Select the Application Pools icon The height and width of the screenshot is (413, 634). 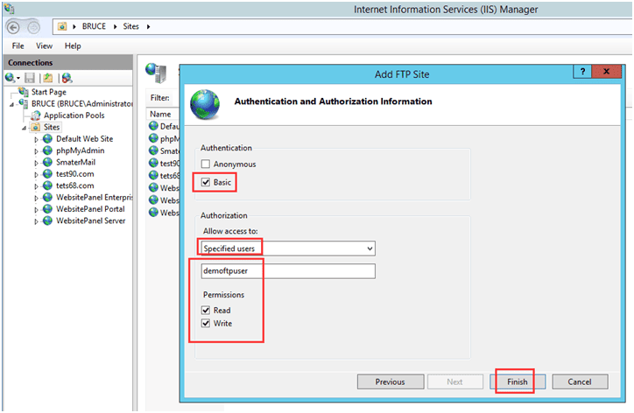pyautogui.click(x=36, y=115)
